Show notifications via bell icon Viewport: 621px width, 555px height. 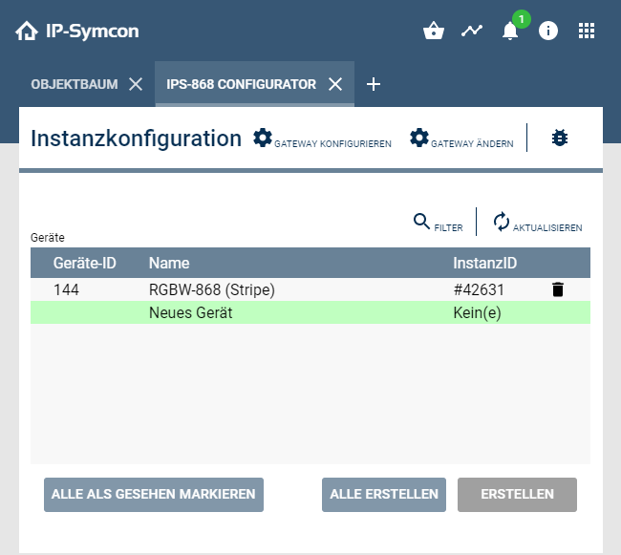[510, 31]
